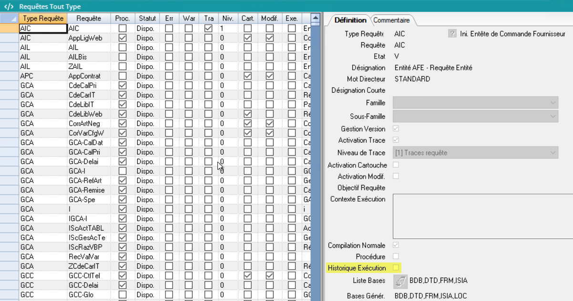Screen dimensions: 573x301
Task: Expand the Sous-Famille dropdown
Action: [x=475, y=117]
